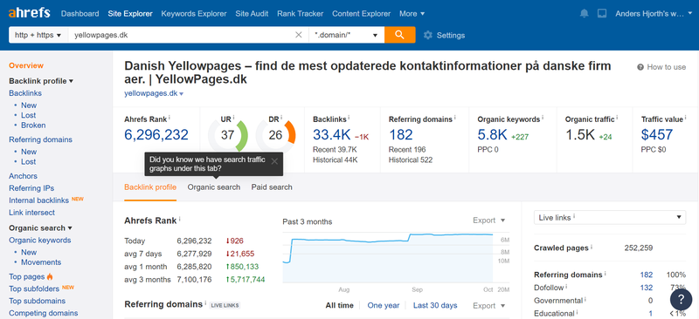The image size is (699, 319).
Task: Click the Top pages flame icon
Action: [x=50, y=276]
